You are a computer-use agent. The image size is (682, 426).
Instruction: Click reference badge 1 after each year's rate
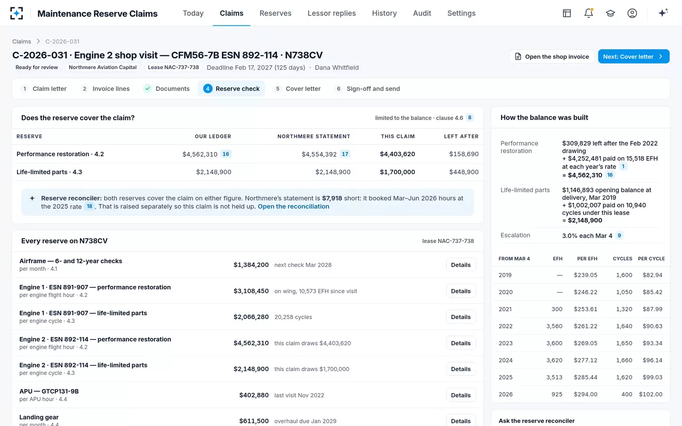point(623,167)
